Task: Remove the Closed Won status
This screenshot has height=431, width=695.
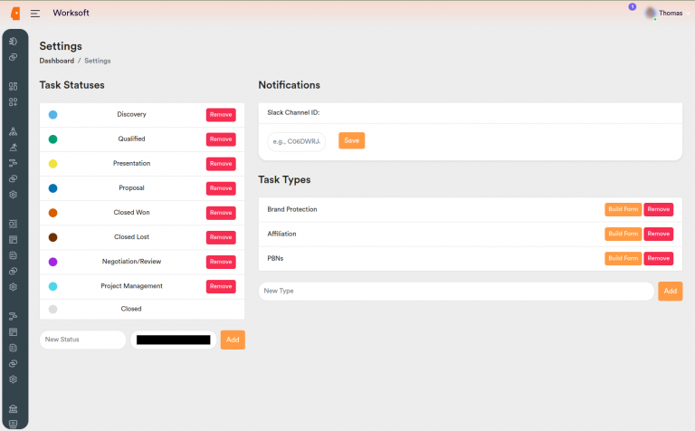Action: point(221,213)
